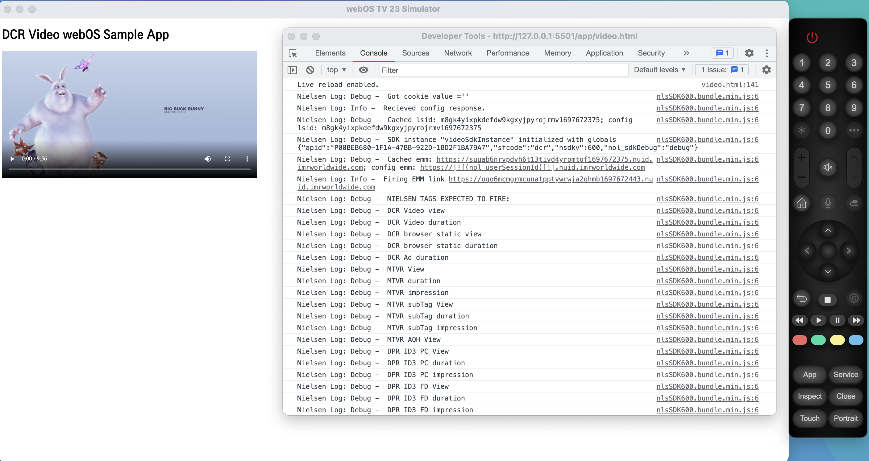Switch to the Memory tab
869x461 pixels.
(x=557, y=53)
